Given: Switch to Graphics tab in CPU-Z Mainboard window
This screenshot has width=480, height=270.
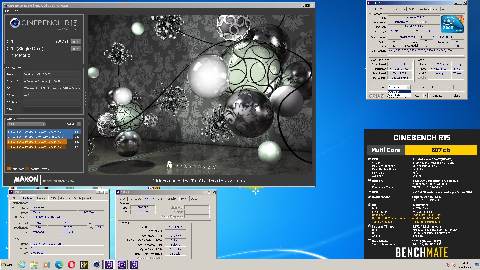Looking at the screenshot, I should coord(65,198).
